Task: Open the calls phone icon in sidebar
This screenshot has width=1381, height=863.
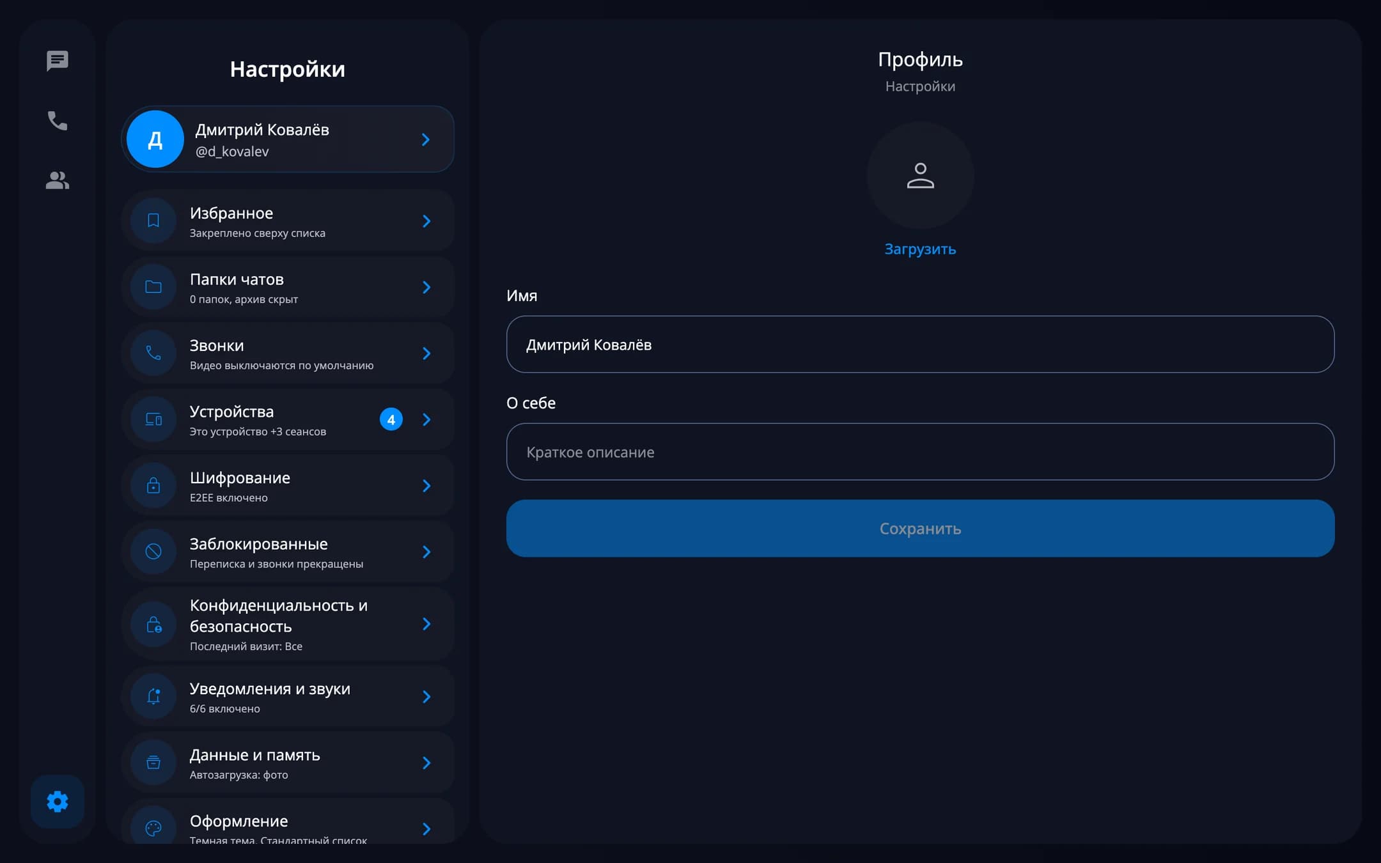Action: click(58, 120)
